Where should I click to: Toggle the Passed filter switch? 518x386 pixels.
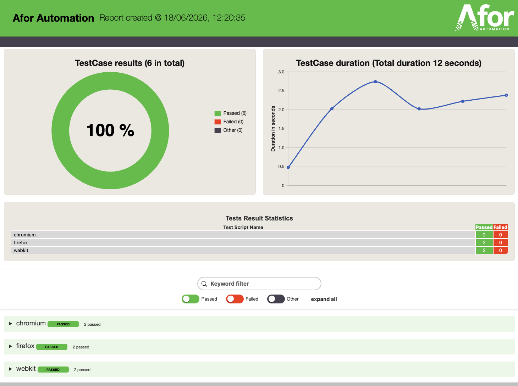(x=191, y=299)
